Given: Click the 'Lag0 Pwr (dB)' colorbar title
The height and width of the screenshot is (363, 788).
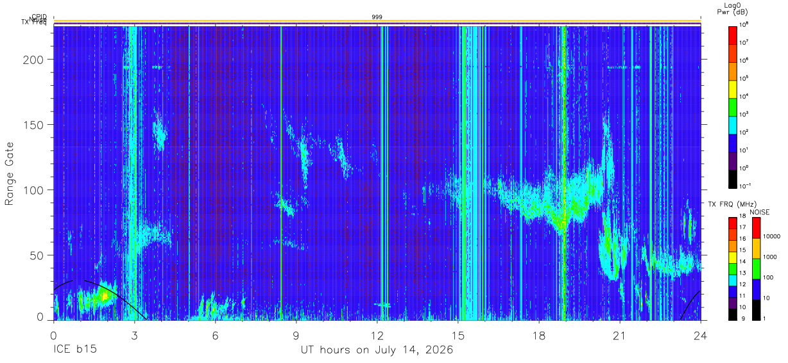Looking at the screenshot, I should click(x=732, y=8).
